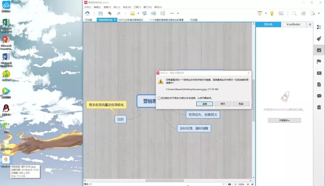
Task: Open the task info clipboard sidebar icon
Action: coord(319,107)
